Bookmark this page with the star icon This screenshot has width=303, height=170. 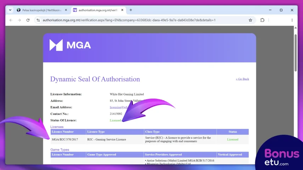(x=251, y=20)
